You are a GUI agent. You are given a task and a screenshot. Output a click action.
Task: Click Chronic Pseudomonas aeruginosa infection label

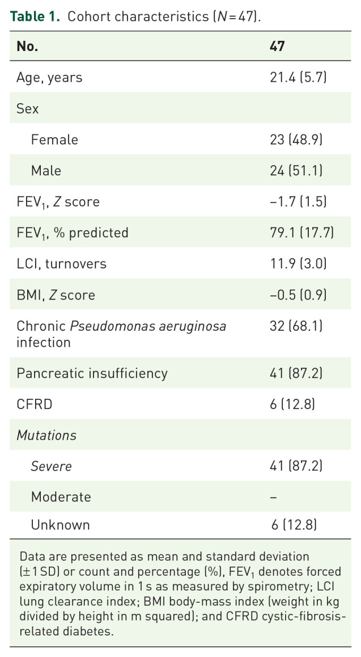click(121, 334)
